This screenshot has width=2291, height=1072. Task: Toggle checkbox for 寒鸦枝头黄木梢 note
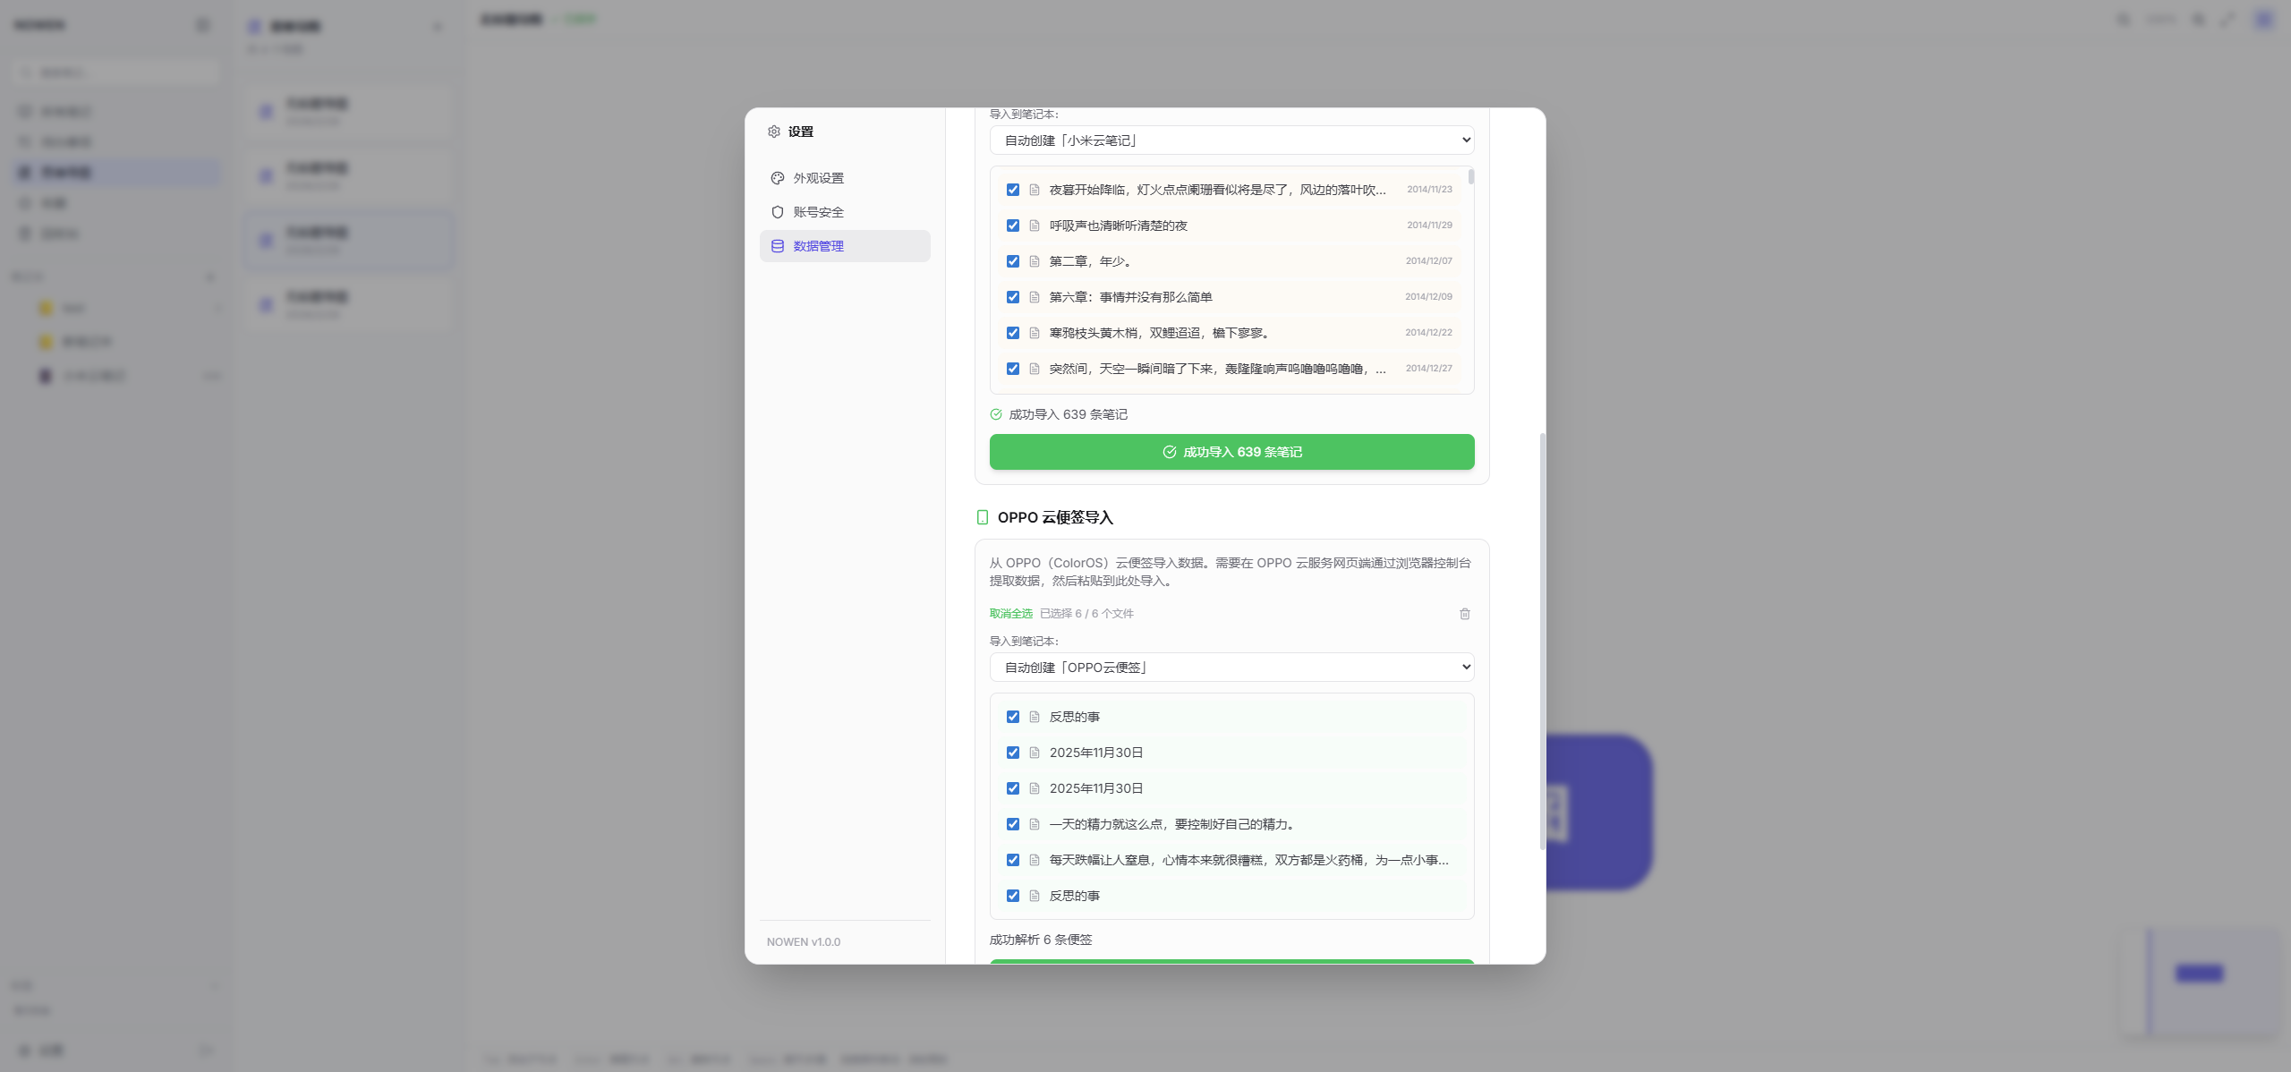tap(1013, 333)
